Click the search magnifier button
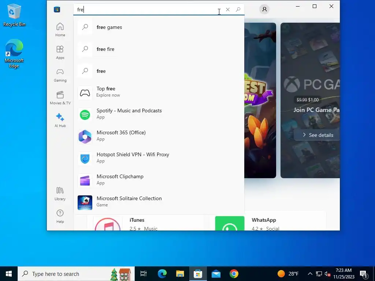This screenshot has height=281, width=375. pyautogui.click(x=238, y=10)
